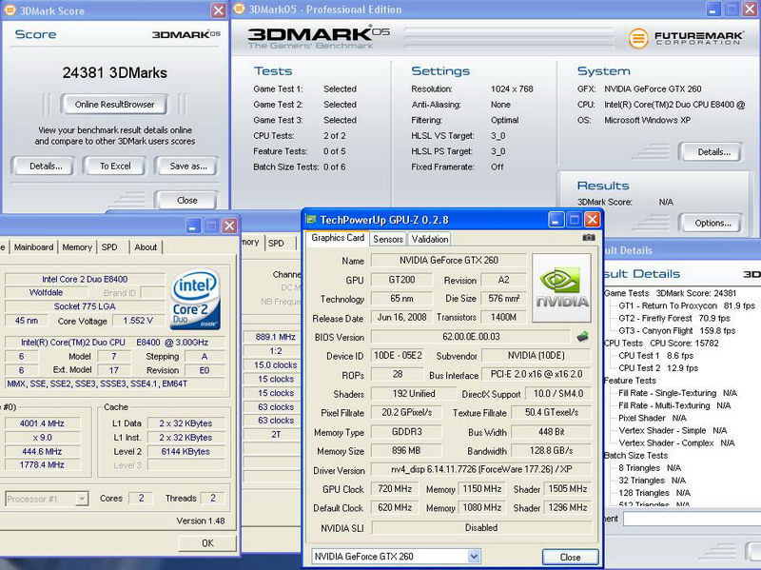Click the 4001.4 MHz core speed value

pos(42,423)
